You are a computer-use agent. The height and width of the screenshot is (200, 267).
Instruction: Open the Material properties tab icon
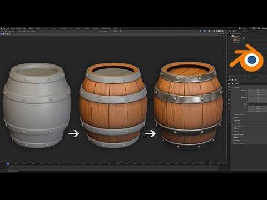(x=229, y=122)
